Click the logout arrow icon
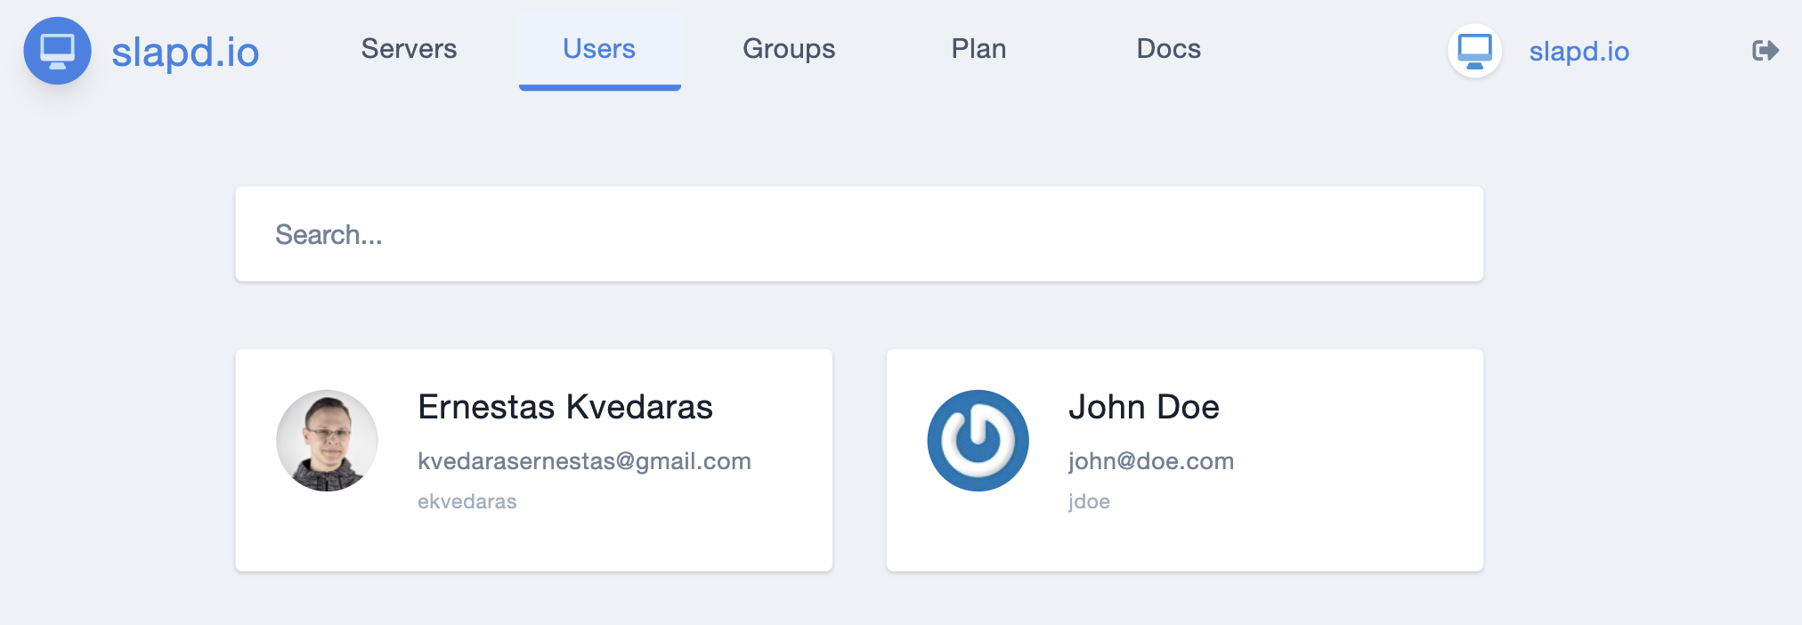This screenshot has height=625, width=1802. 1765,51
